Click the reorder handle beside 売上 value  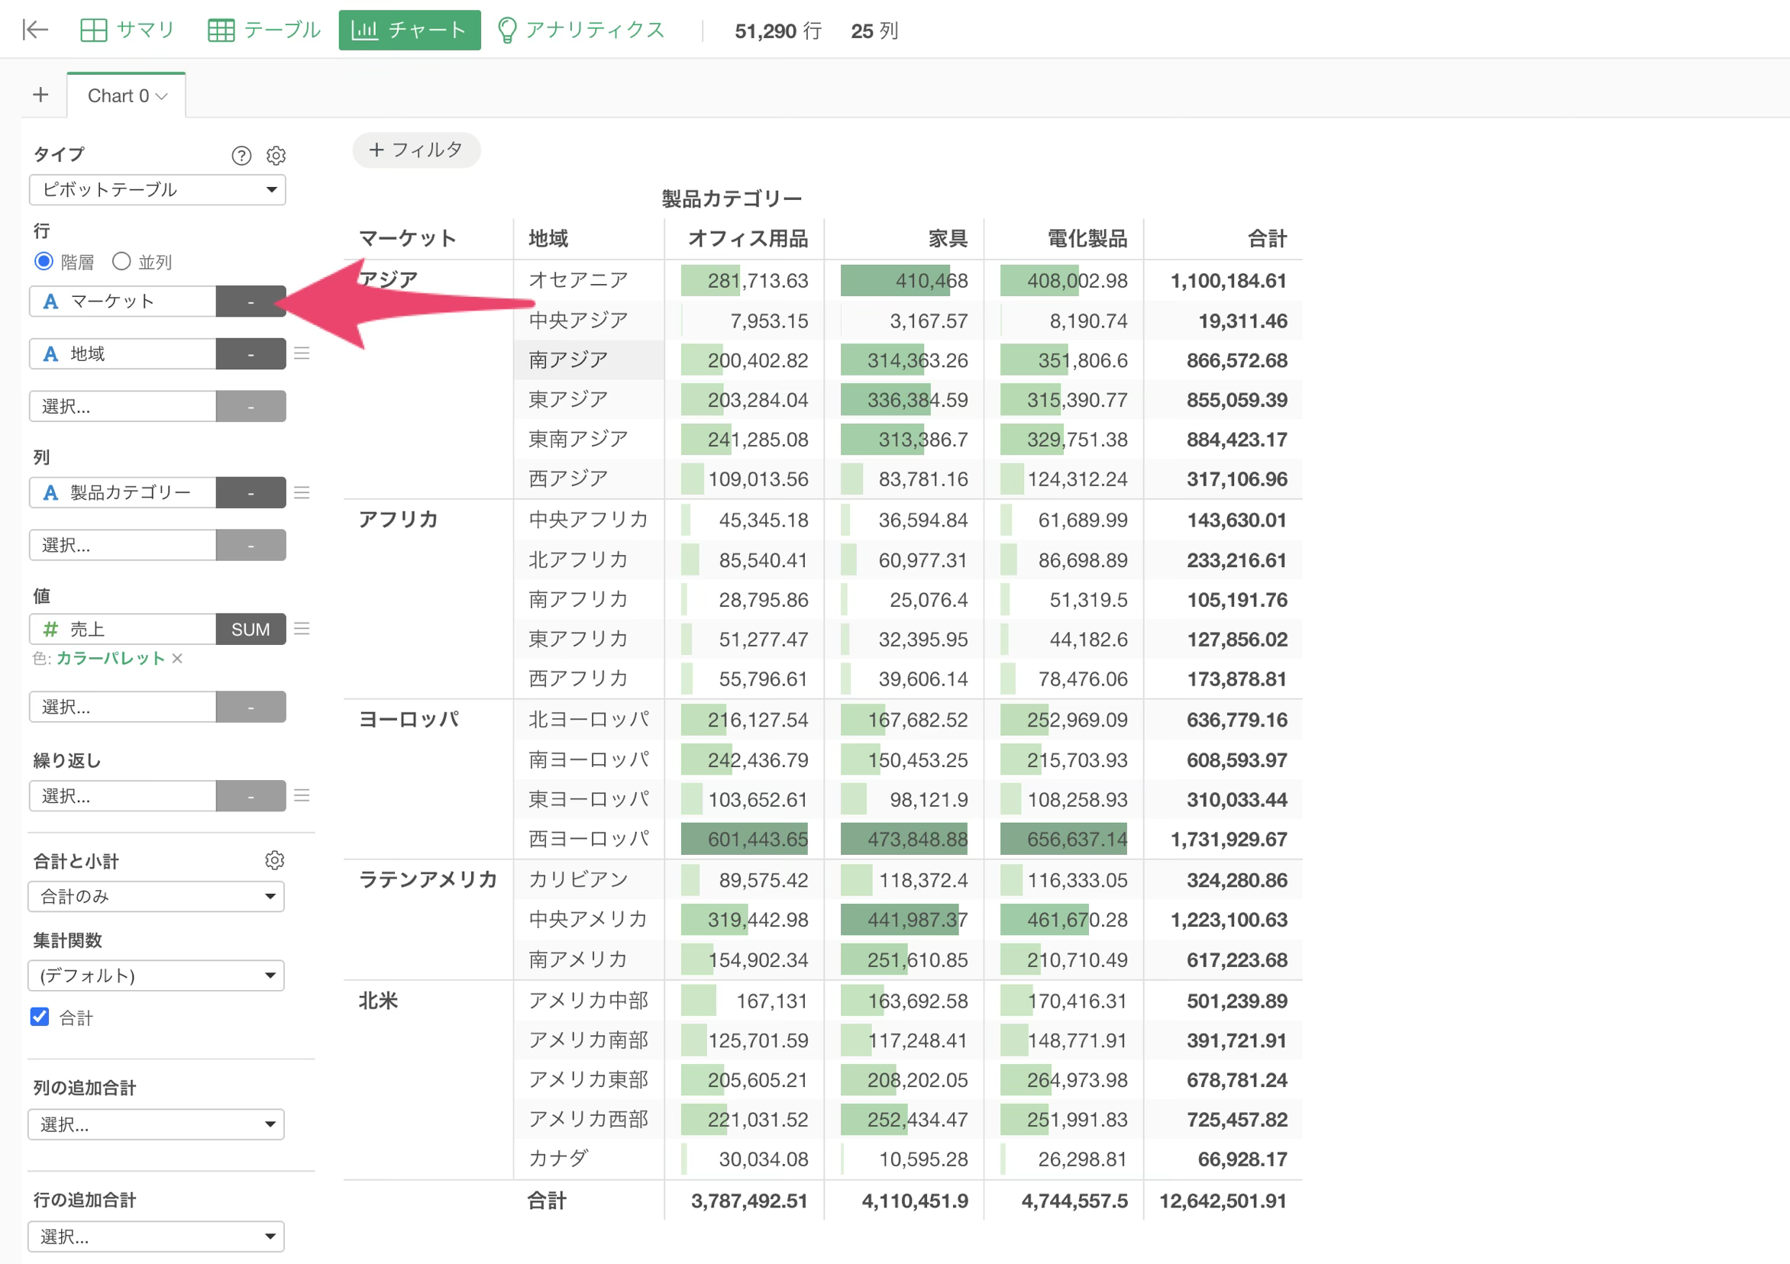pyautogui.click(x=302, y=629)
